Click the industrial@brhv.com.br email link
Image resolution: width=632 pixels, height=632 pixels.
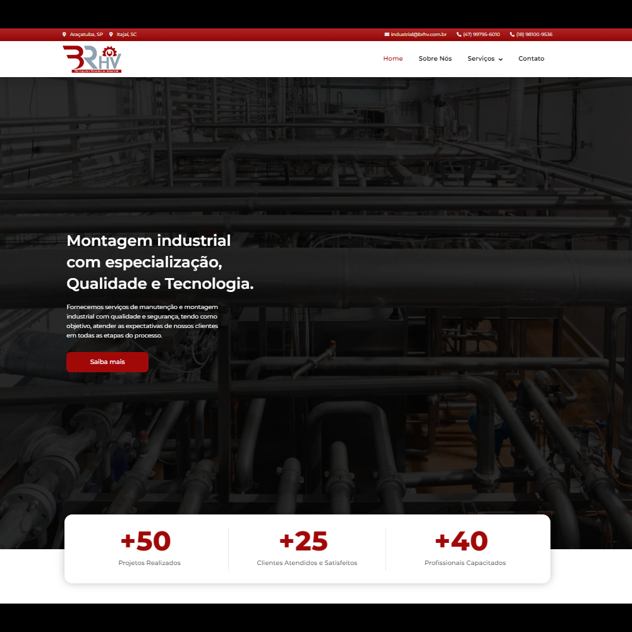pos(418,35)
